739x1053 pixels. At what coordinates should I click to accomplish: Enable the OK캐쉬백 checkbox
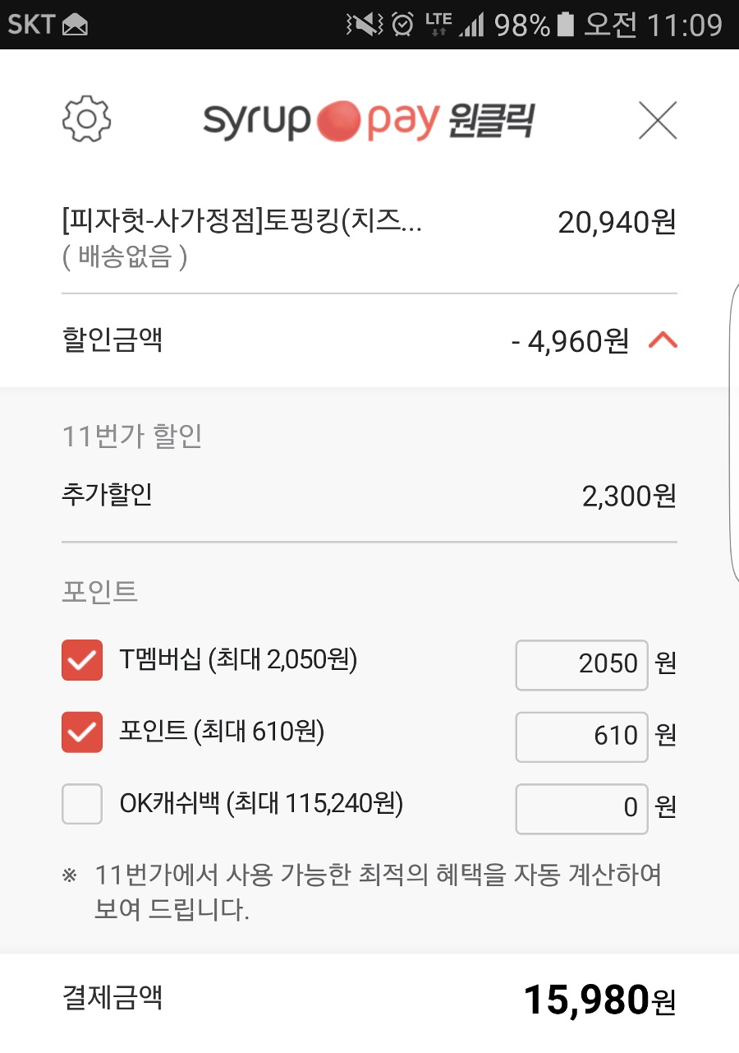(x=82, y=804)
